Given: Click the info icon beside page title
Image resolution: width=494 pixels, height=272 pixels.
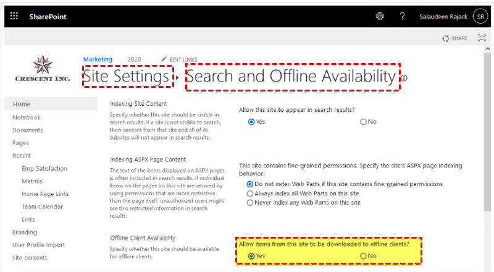Looking at the screenshot, I should [x=404, y=78].
